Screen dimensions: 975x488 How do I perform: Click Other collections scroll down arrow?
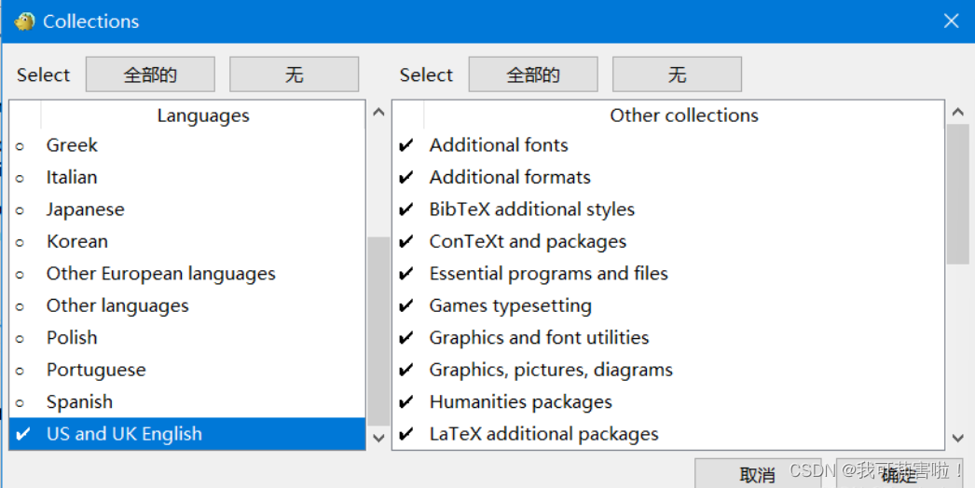957,439
